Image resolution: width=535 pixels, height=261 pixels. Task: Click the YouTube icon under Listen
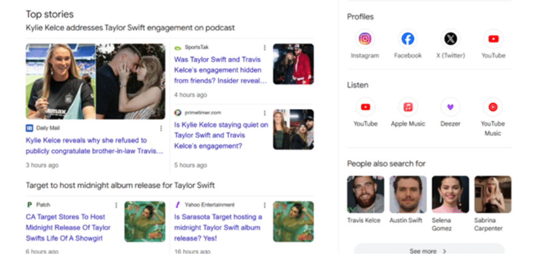pyautogui.click(x=365, y=107)
